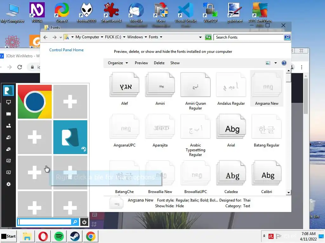Open the folder sidebar icon in start menu
325x243 pixels.
9,114
